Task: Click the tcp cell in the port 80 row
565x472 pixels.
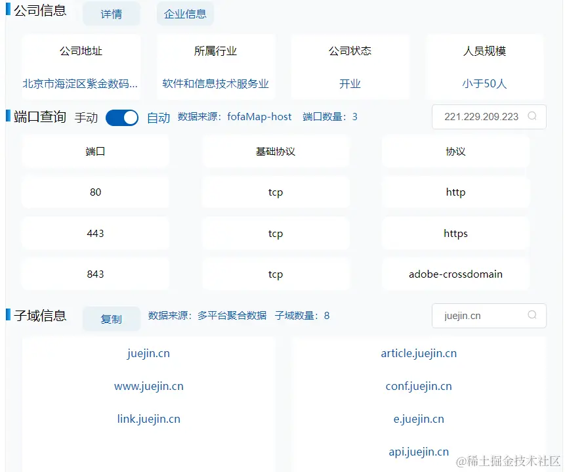Action: [x=276, y=192]
